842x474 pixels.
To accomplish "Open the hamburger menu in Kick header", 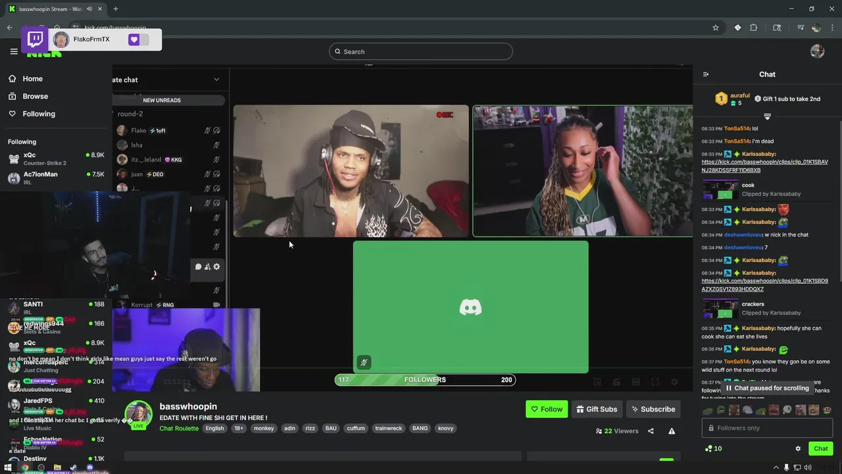I will [x=14, y=51].
